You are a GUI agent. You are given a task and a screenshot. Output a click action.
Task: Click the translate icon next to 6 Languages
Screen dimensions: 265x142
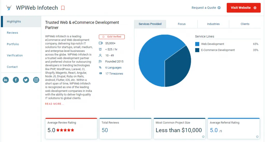[100, 67]
